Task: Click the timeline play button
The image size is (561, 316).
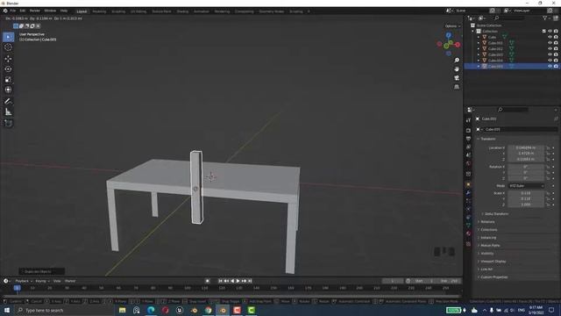Action: pyautogui.click(x=238, y=281)
